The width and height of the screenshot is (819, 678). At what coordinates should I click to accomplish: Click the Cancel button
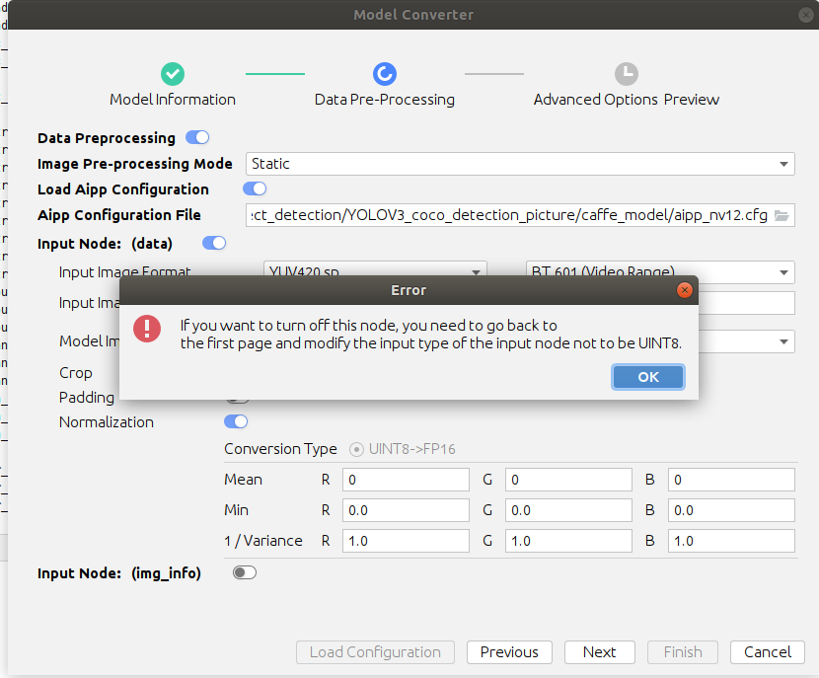[768, 652]
